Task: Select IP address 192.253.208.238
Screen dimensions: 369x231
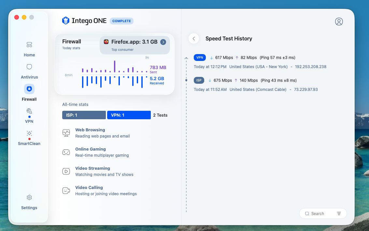Action: (311, 67)
